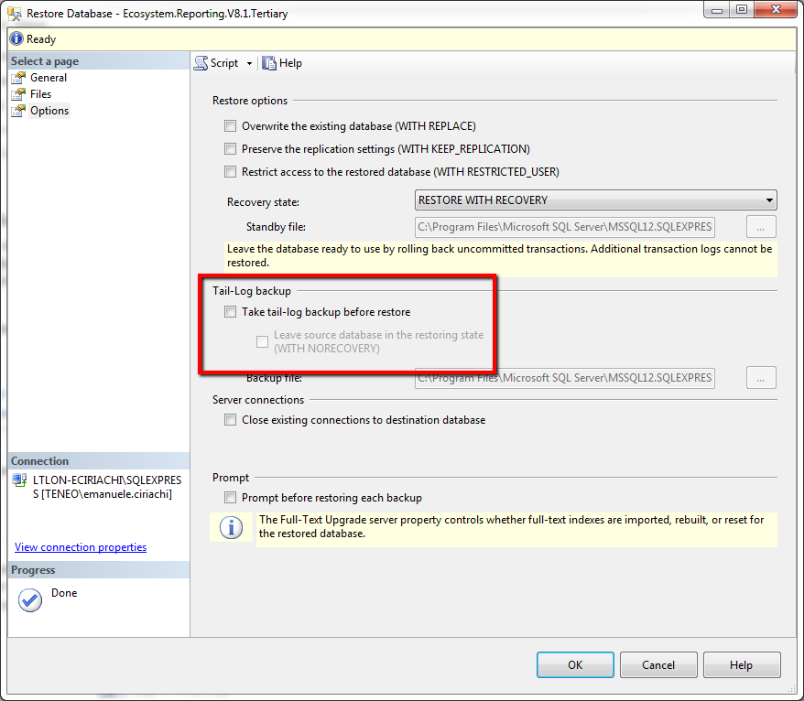Click the Recovery state label
The image size is (804, 701).
point(263,202)
